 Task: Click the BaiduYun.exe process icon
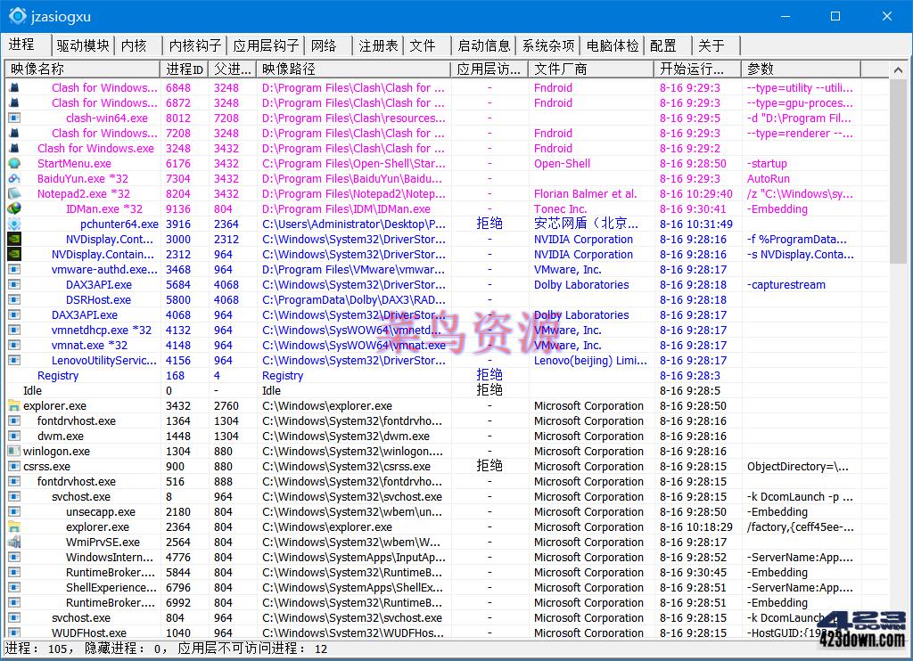click(x=12, y=178)
